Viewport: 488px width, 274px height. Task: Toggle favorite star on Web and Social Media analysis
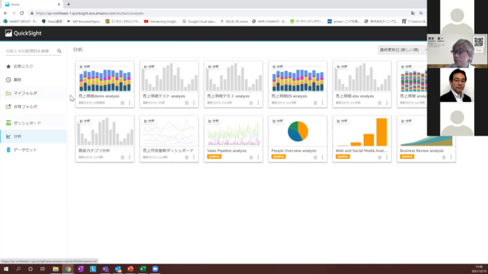[x=380, y=157]
